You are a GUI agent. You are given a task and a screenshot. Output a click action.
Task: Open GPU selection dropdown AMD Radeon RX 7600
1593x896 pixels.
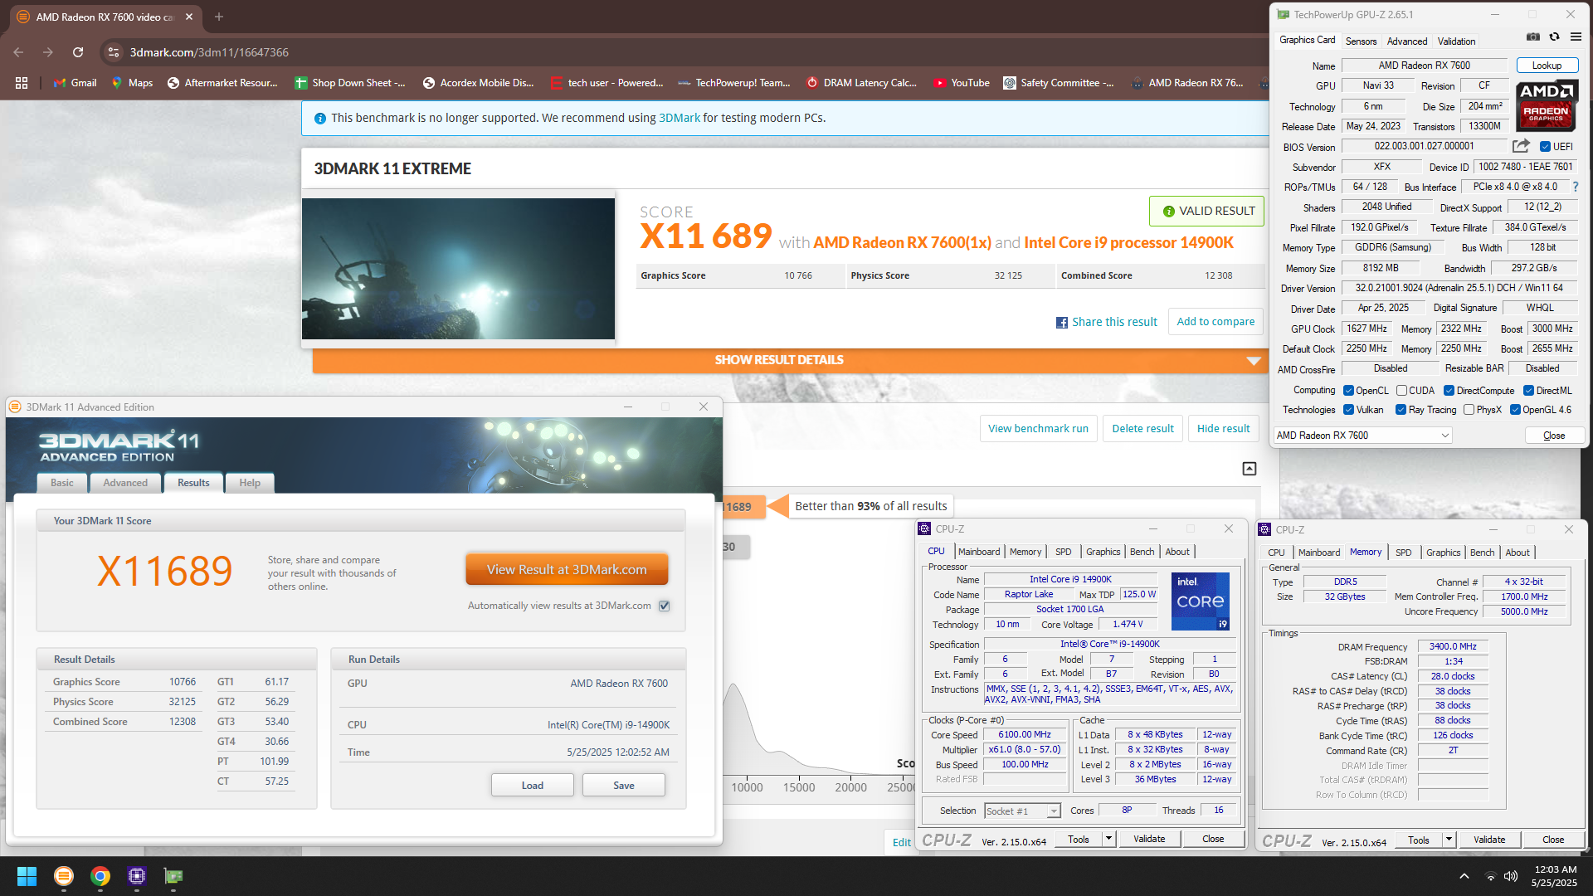pos(1363,436)
